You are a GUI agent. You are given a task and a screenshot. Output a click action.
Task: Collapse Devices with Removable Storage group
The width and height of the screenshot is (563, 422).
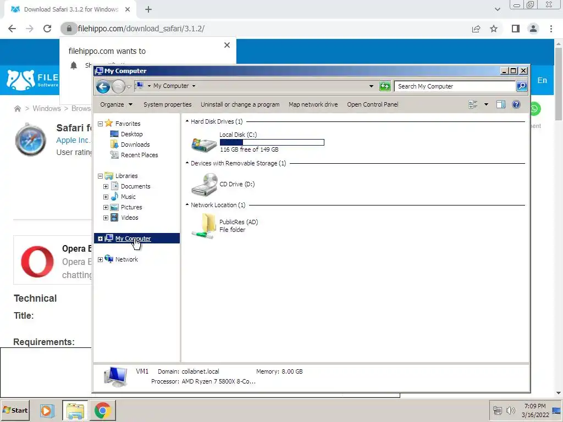point(187,163)
